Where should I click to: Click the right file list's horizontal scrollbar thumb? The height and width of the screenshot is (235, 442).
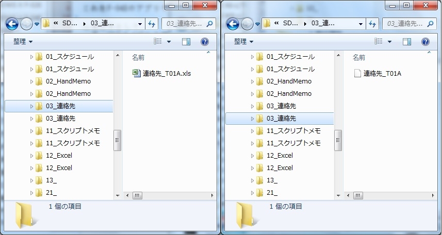click(358, 195)
